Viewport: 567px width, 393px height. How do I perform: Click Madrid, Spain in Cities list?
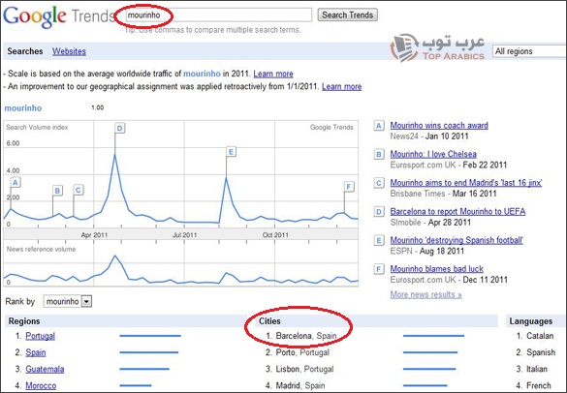pos(300,386)
